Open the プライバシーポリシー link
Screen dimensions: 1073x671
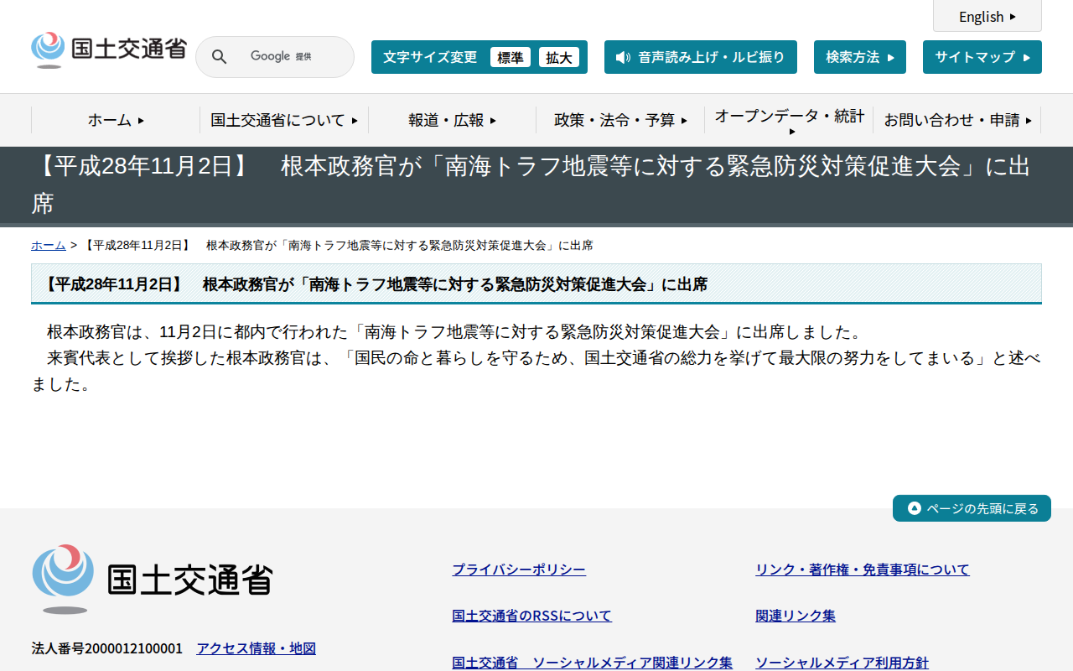click(519, 570)
